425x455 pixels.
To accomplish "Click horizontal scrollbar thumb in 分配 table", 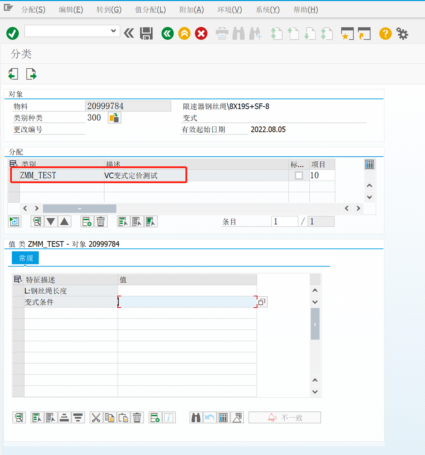I will [x=80, y=208].
